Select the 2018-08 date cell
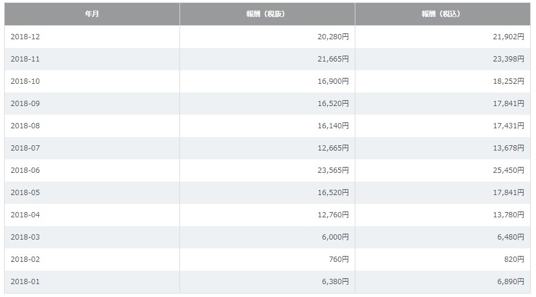 click(25, 126)
